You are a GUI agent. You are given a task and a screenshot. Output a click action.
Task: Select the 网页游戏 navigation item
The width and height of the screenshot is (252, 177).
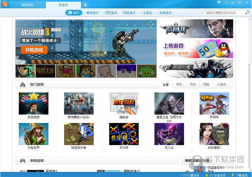tap(111, 13)
